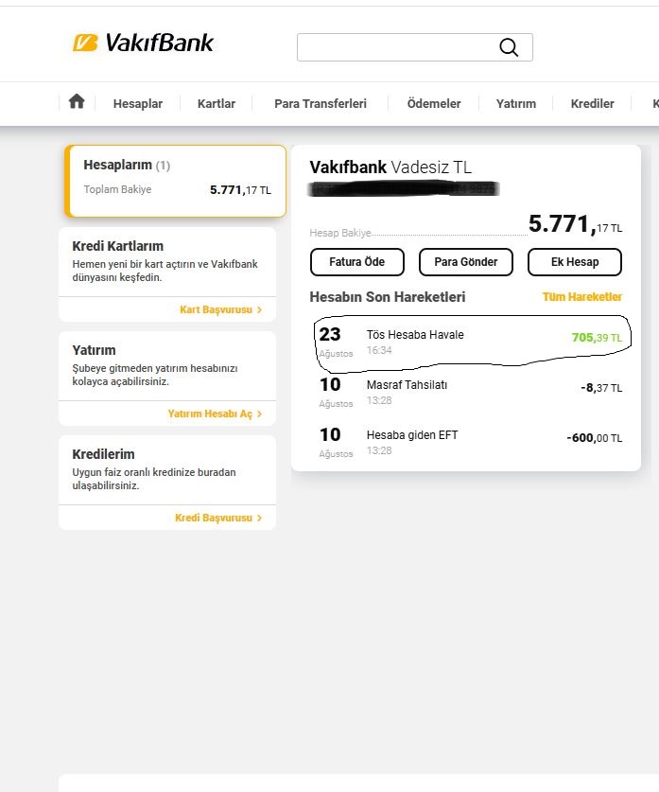Click the Kart Başvurusu link
Screen dimensions: 659x792
pos(216,309)
